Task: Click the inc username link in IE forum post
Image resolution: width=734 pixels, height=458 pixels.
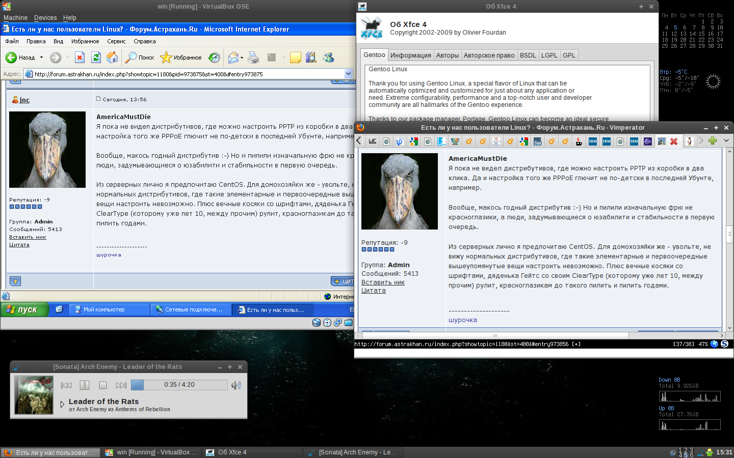Action: click(x=24, y=100)
